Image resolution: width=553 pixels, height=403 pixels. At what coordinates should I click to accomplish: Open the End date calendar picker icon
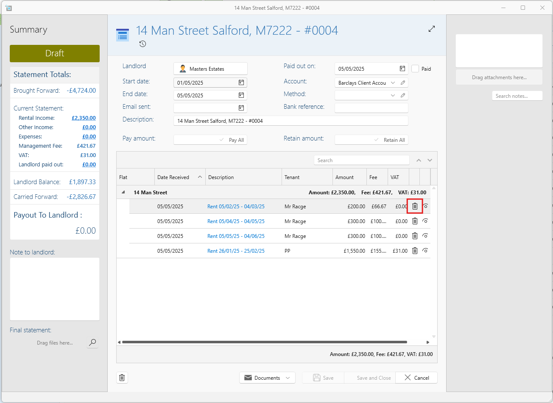click(241, 95)
